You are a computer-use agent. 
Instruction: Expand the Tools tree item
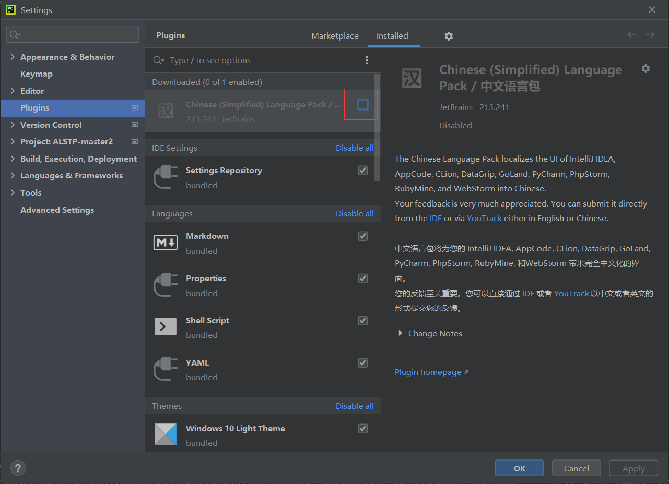coord(13,192)
